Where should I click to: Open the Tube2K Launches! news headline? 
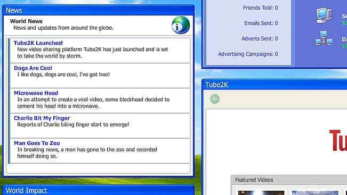38,43
